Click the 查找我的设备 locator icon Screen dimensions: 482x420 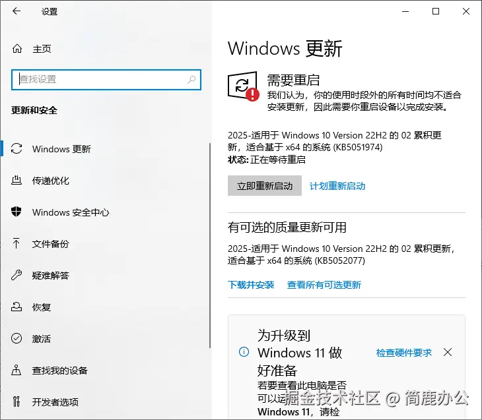pyautogui.click(x=17, y=370)
